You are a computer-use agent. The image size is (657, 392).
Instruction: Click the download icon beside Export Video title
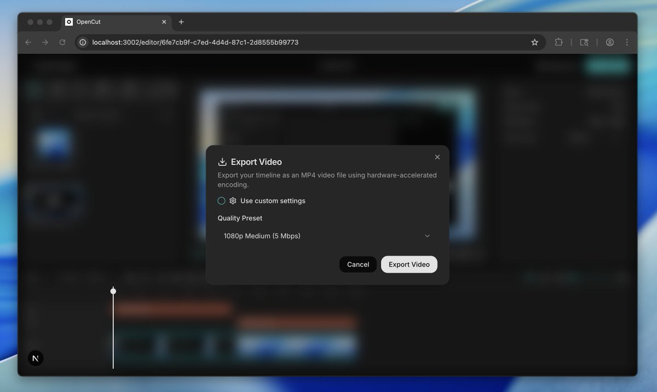tap(222, 162)
